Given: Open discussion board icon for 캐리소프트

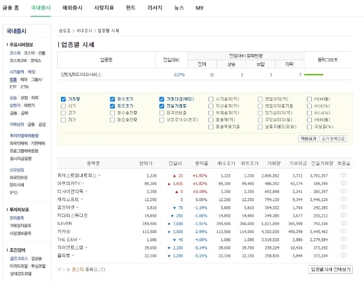Looking at the screenshot, I should click(343, 199).
